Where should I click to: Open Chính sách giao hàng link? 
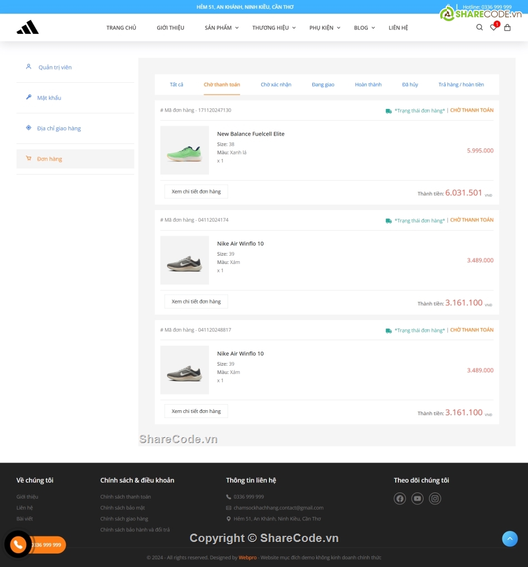[x=124, y=519]
